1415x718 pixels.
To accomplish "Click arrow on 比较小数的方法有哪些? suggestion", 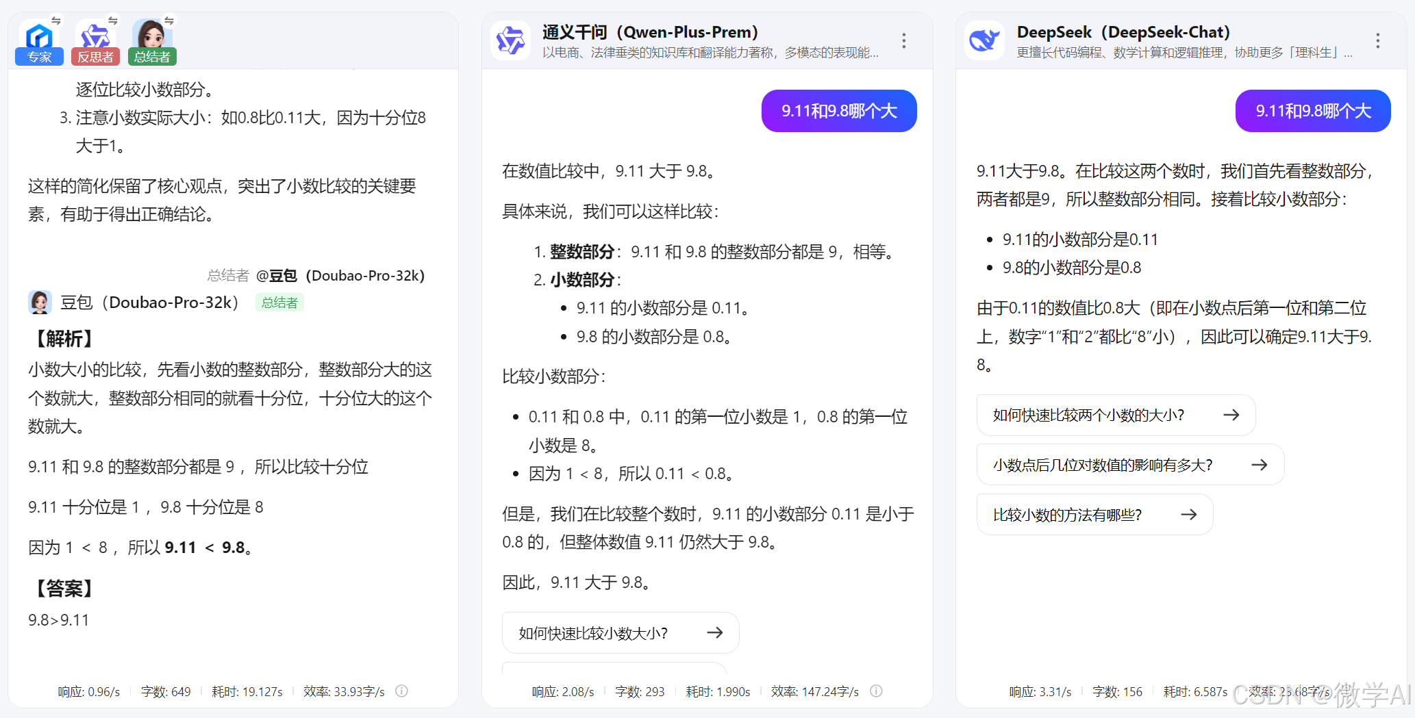I will (x=1189, y=515).
